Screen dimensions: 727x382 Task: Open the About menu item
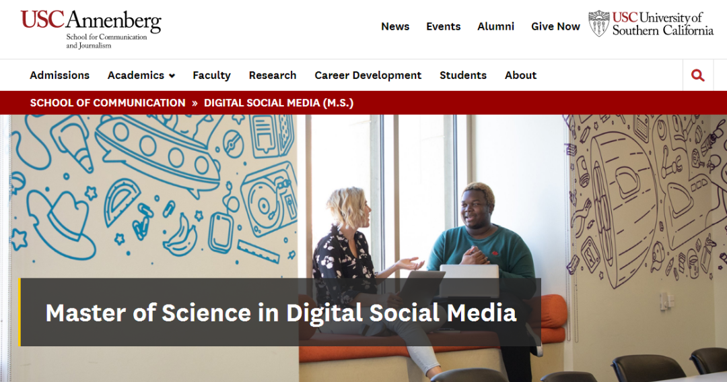520,75
